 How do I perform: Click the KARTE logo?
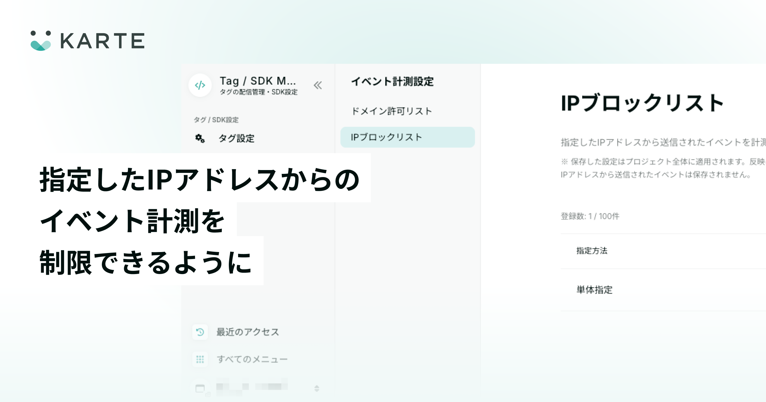click(87, 41)
